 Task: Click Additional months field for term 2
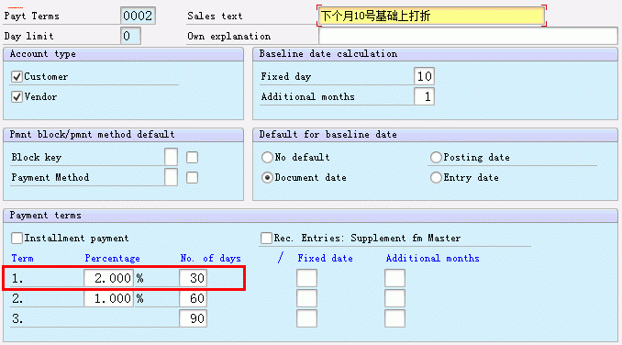click(x=394, y=298)
